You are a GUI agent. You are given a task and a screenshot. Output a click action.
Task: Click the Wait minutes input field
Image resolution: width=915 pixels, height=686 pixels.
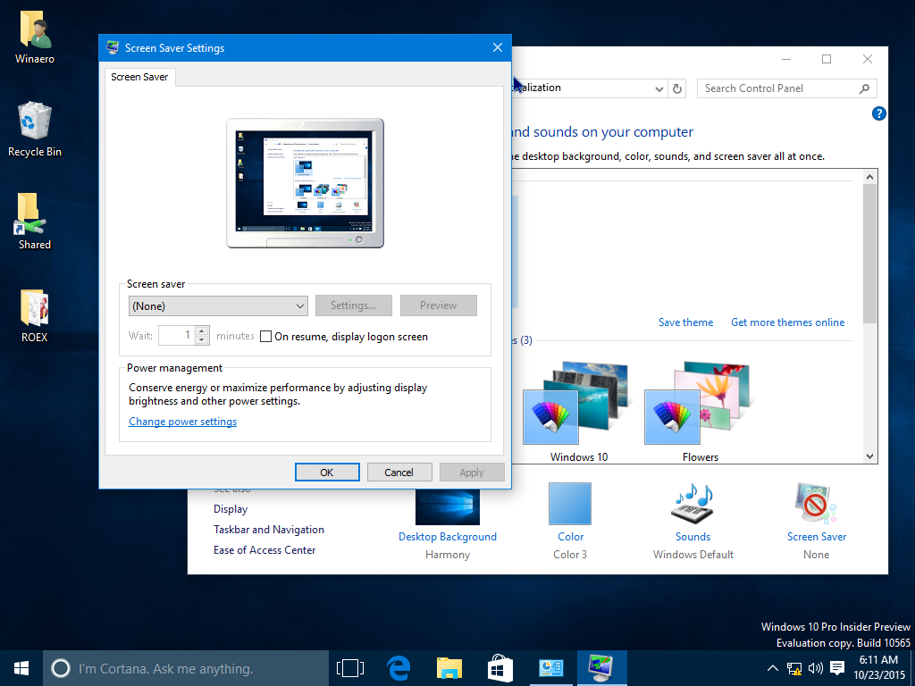[177, 336]
